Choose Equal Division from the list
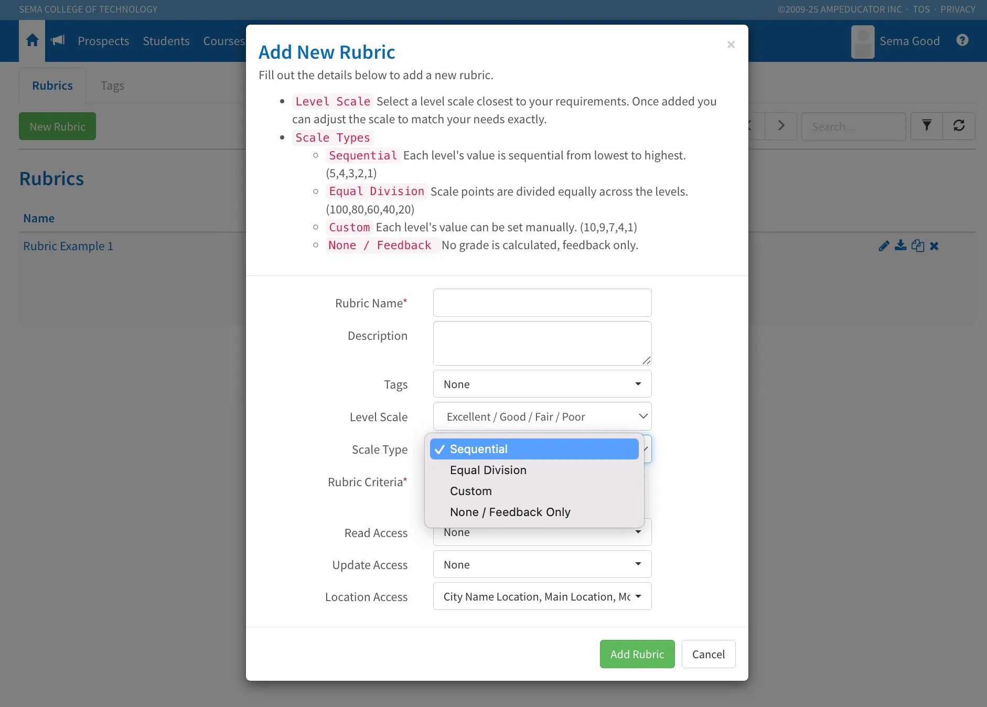Viewport: 987px width, 707px height. pyautogui.click(x=534, y=470)
